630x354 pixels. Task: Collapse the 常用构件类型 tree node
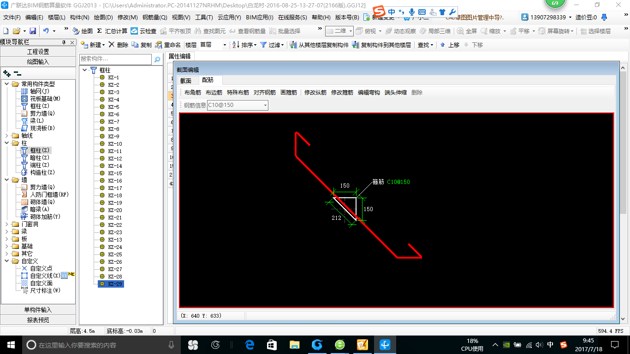point(7,84)
